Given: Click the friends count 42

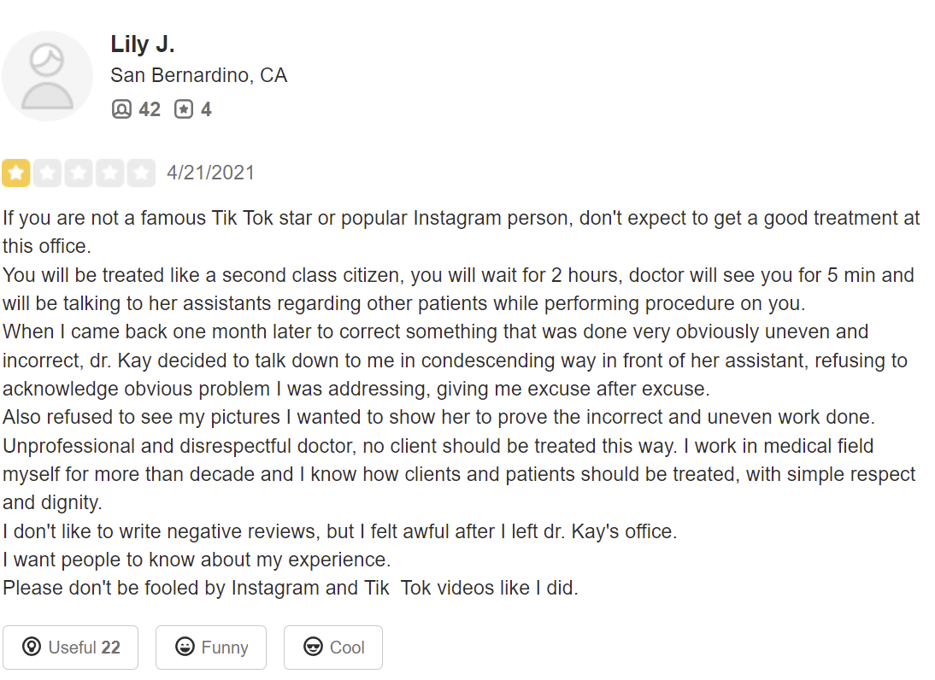Looking at the screenshot, I should 150,109.
